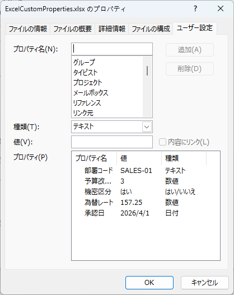Image resolution: width=234 pixels, height=295 pixels.
Task: Click the 削除(D) button
Action: coord(190,69)
